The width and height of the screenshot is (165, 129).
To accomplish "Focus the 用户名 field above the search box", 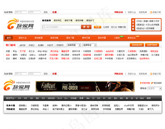I will 21,12.
